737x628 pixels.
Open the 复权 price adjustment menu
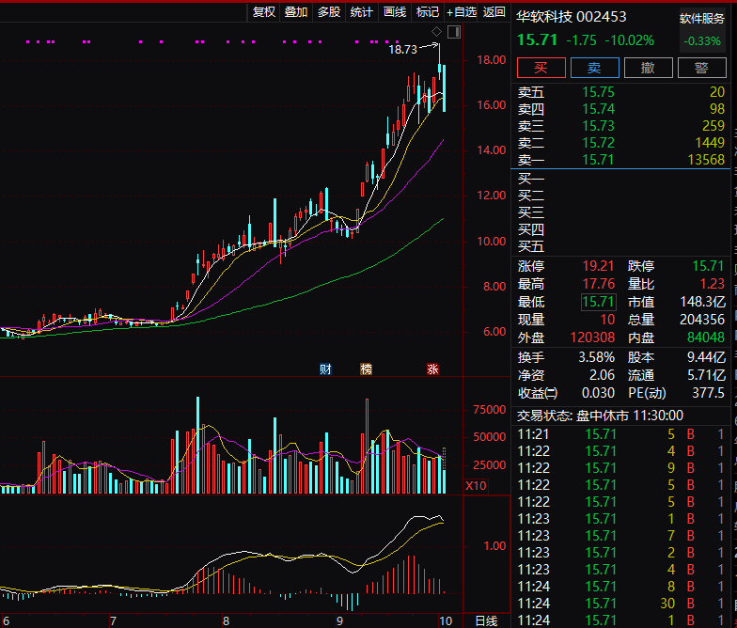point(264,12)
